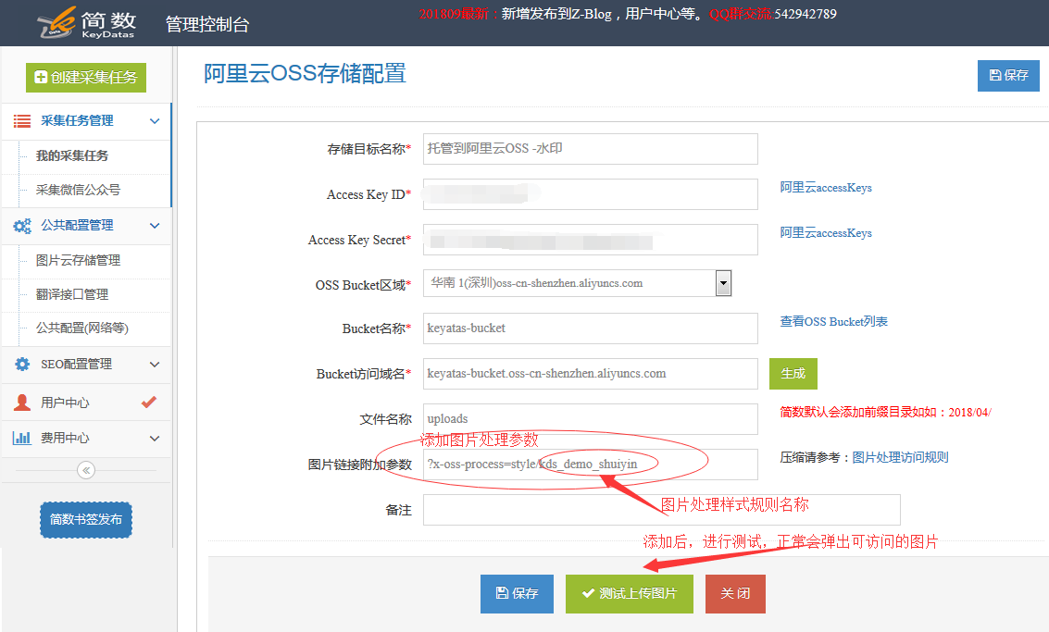Image resolution: width=1049 pixels, height=632 pixels.
Task: Open the OSS Bucket区域 dropdown arrow
Action: [x=723, y=283]
